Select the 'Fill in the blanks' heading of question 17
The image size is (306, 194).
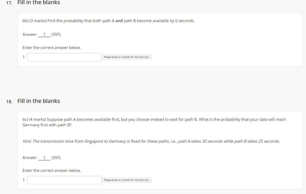[38, 3]
